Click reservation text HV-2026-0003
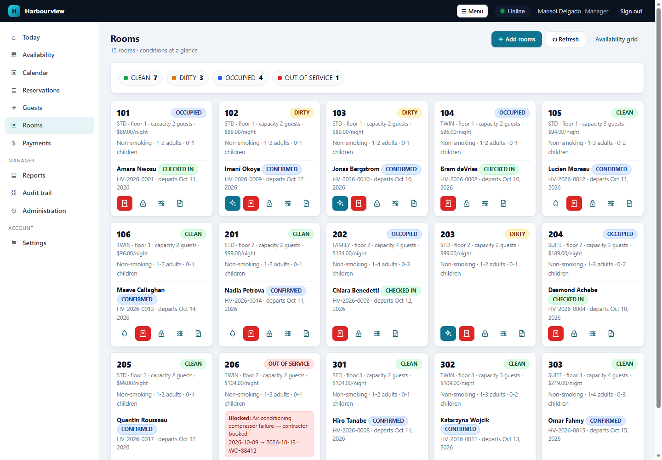The height and width of the screenshot is (460, 662). 351,301
